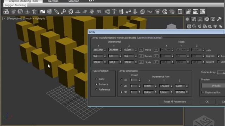The width and height of the screenshot is (225, 126).
Task: Select the Space Warps create category
Action: click(215, 26)
